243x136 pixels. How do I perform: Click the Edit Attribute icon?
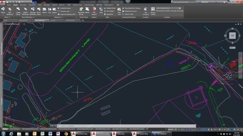(10, 9)
